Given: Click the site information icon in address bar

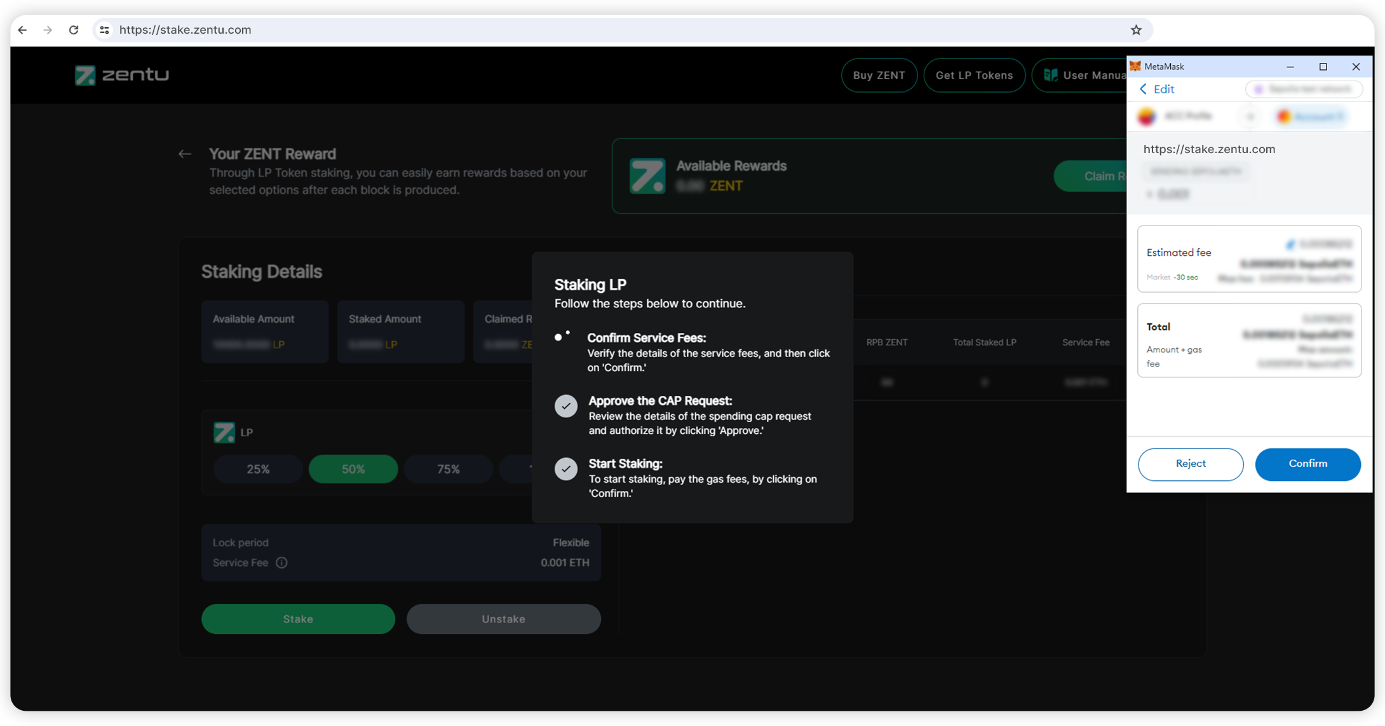Looking at the screenshot, I should pyautogui.click(x=105, y=30).
